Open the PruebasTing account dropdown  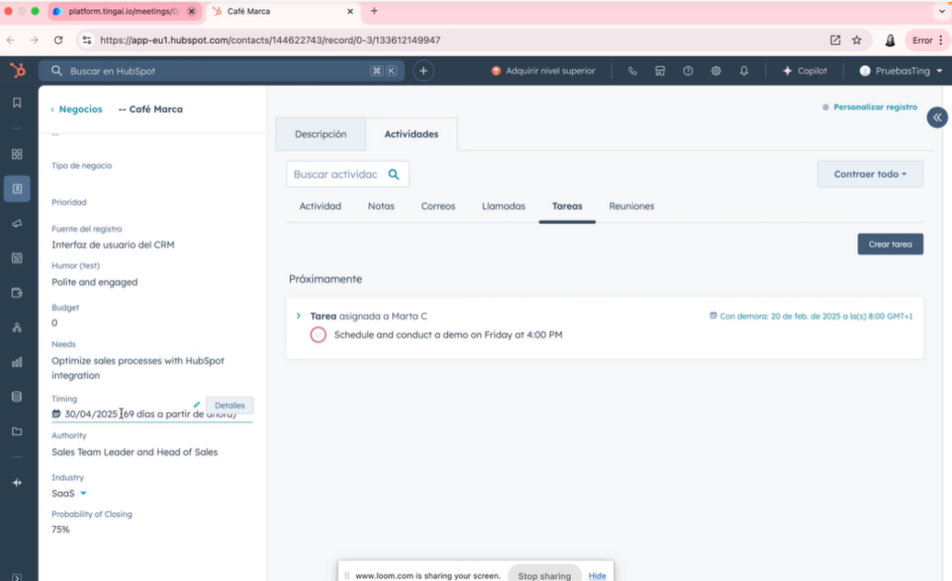click(x=901, y=71)
